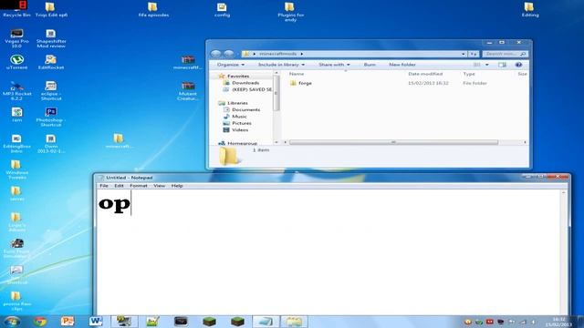This screenshot has height=328, width=584.
Task: Click the taskbar clock showing 16:32
Action: (x=558, y=322)
